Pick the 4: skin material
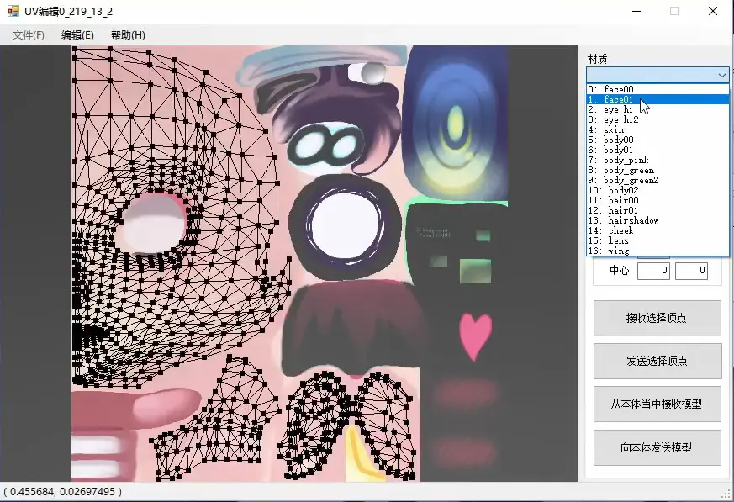The width and height of the screenshot is (734, 502). point(657,129)
